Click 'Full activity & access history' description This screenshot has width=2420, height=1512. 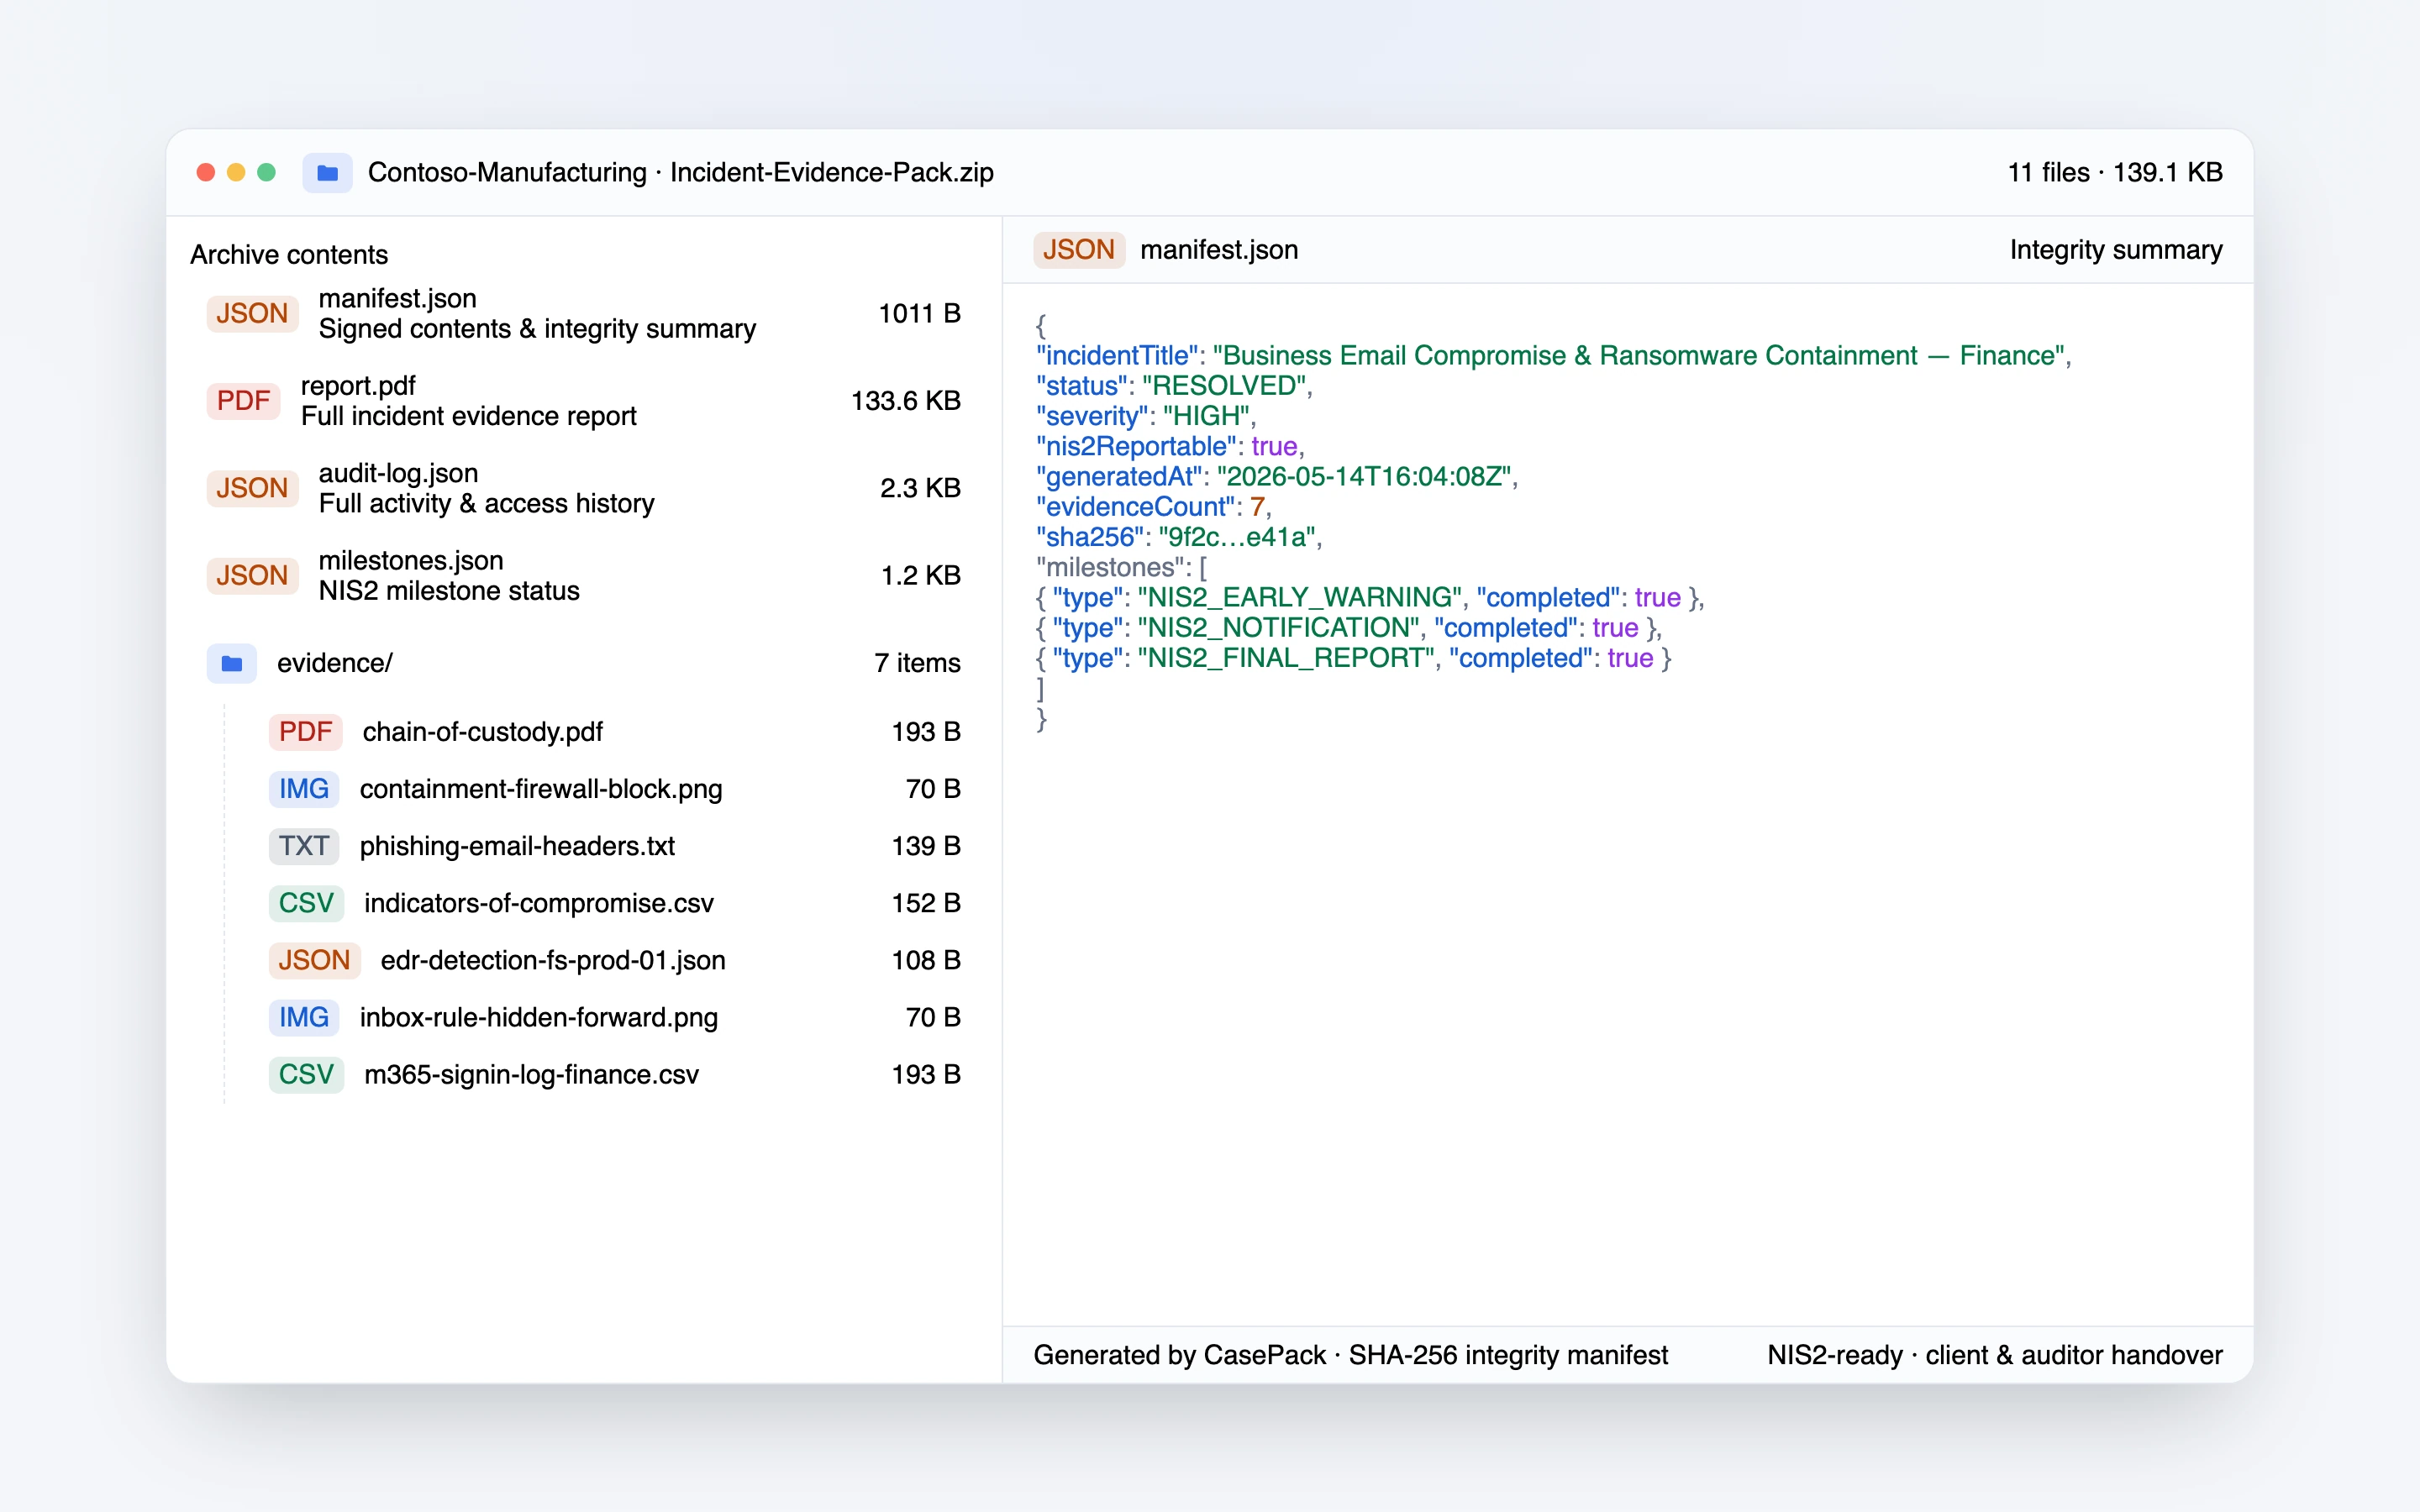click(x=487, y=504)
